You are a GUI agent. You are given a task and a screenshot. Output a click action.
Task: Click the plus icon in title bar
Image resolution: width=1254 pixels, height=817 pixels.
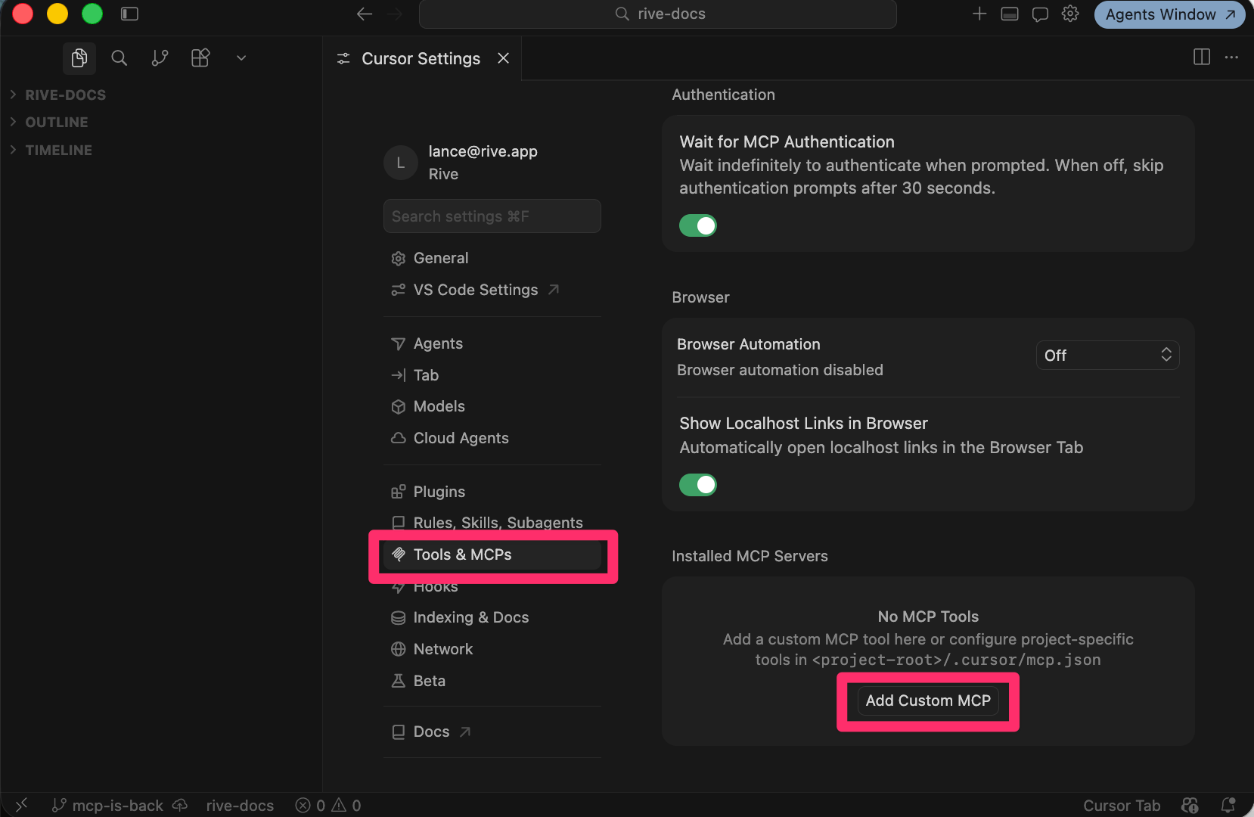[x=979, y=14]
